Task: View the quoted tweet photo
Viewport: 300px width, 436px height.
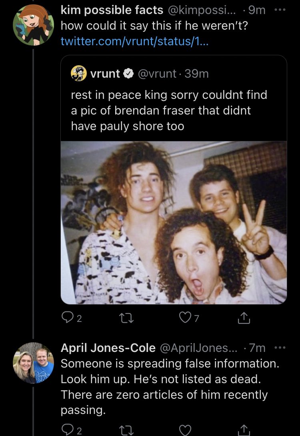Action: click(174, 223)
